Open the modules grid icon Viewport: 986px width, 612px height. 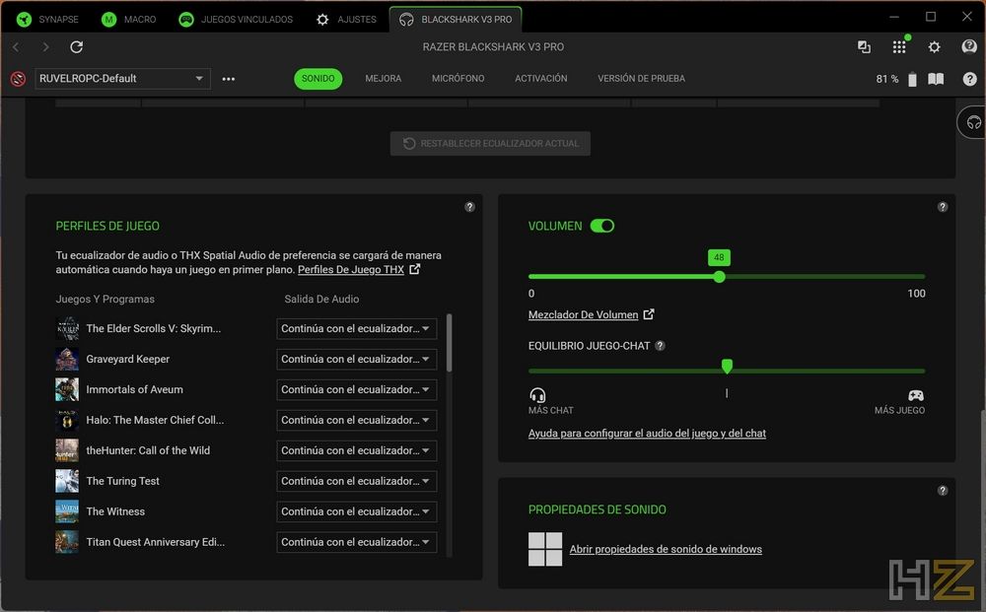tap(899, 47)
